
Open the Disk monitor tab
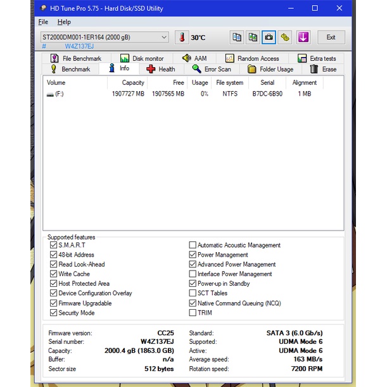tap(142, 58)
